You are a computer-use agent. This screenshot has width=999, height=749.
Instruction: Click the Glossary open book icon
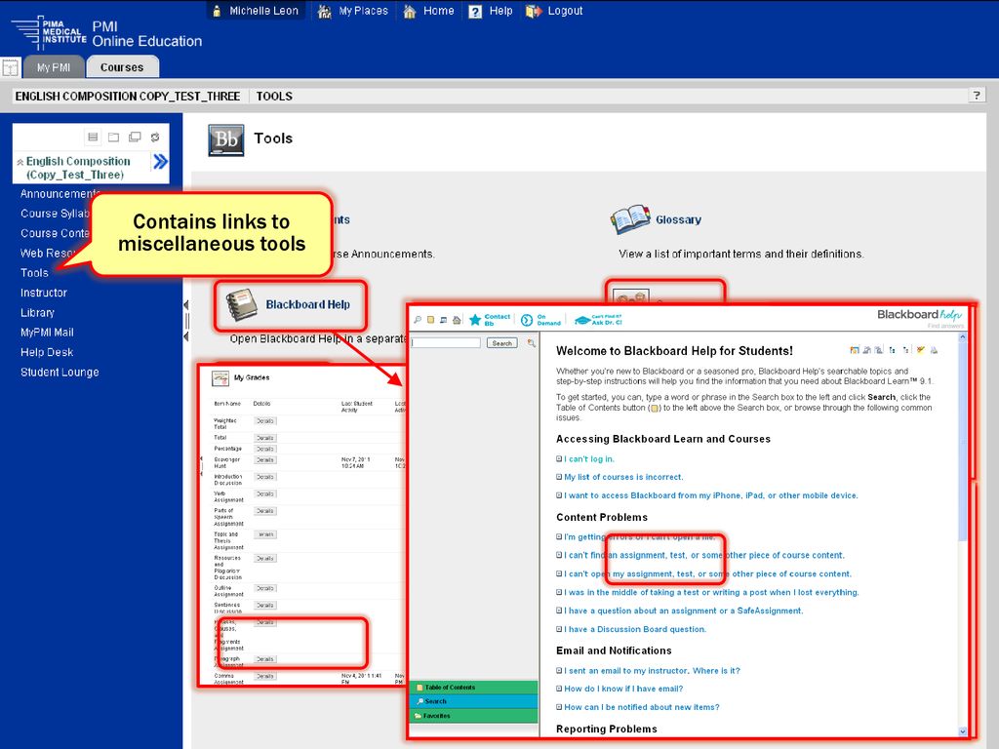click(x=630, y=219)
